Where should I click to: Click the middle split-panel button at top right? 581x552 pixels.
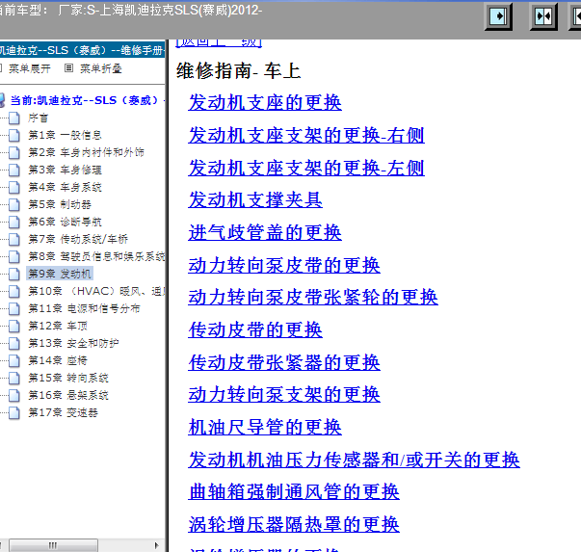[542, 16]
